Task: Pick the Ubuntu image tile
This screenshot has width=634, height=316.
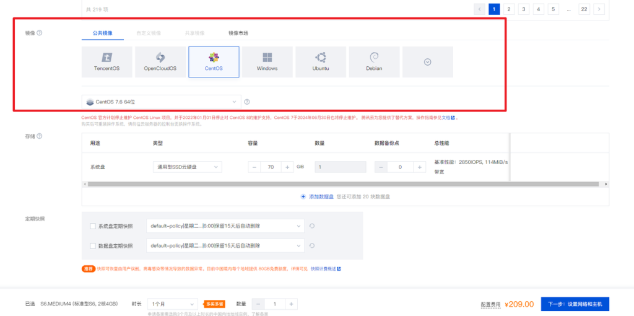Action: click(x=321, y=62)
